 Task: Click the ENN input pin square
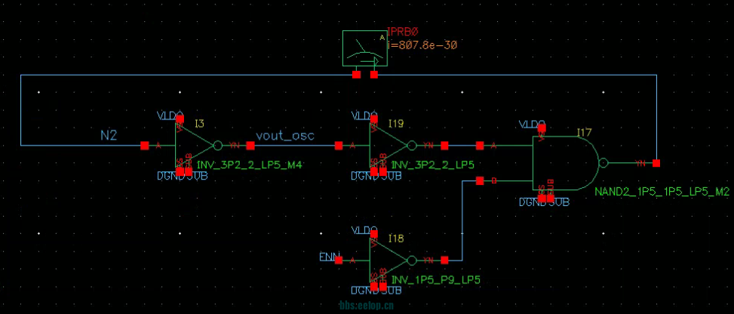point(339,260)
